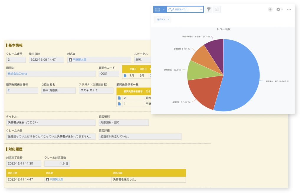Follow the 顧問先関係者番号 link value 2
302x195 pixels.
(x=9, y=90)
